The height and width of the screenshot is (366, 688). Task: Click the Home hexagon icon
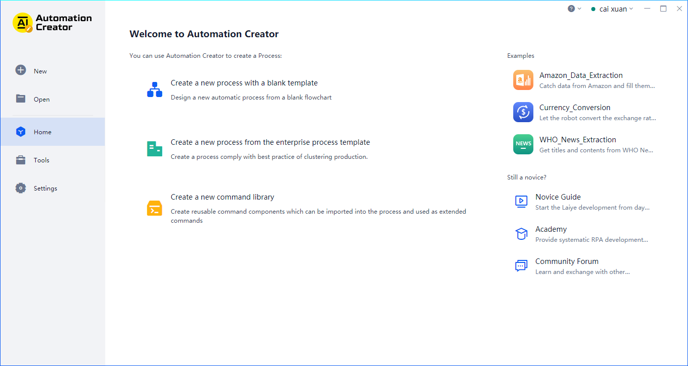pyautogui.click(x=21, y=132)
